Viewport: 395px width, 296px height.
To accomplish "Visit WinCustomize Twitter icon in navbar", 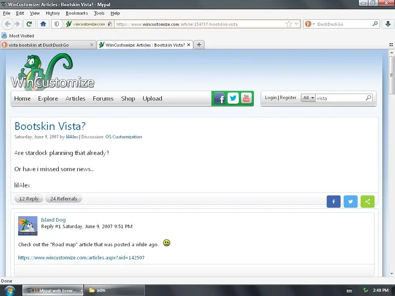I will (233, 98).
